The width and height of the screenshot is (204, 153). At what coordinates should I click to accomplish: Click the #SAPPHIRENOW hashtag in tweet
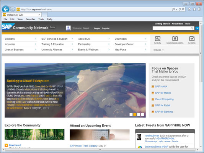[165, 138]
